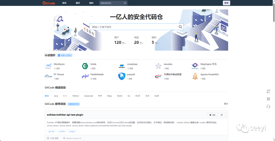Viewport: 275px width, 141px height.
Task: Click the 120 万+ user count
Action: tap(120, 43)
